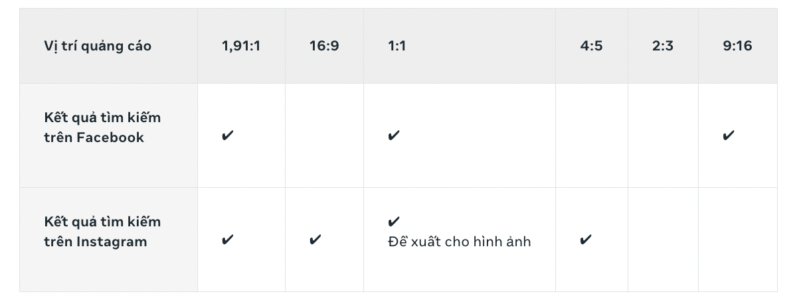This screenshot has width=797, height=308.
Task: Select the 'Vị trí quảng cáo' header
Action: (x=98, y=46)
